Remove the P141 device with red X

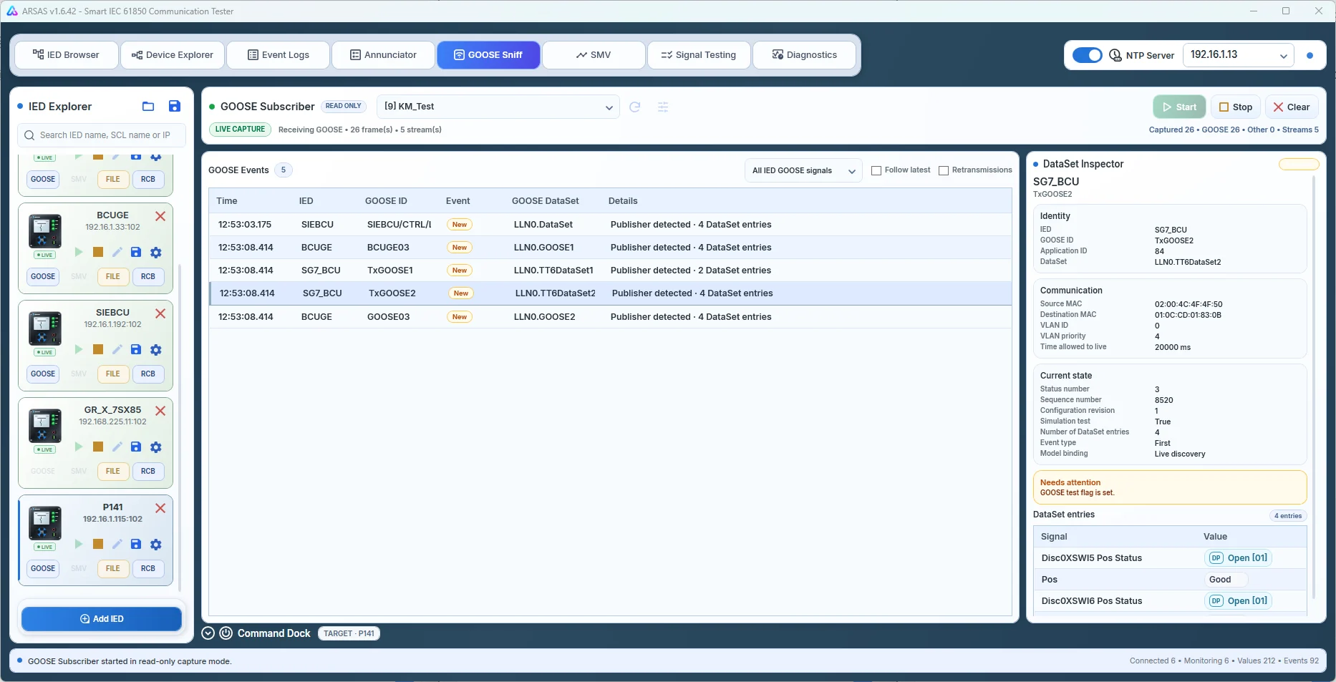160,508
